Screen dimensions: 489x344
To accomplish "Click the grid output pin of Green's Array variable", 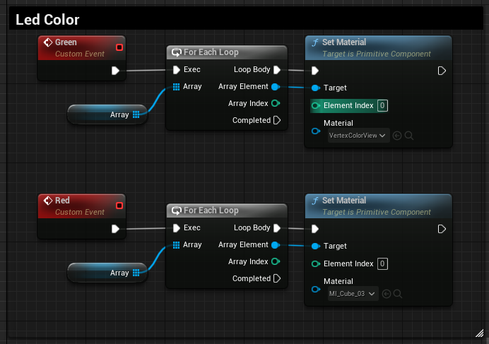I will (136, 114).
